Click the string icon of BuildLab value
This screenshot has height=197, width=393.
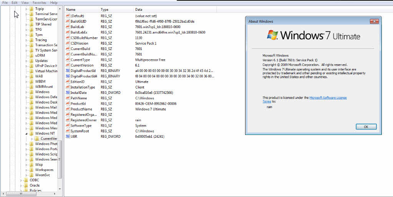click(68, 27)
